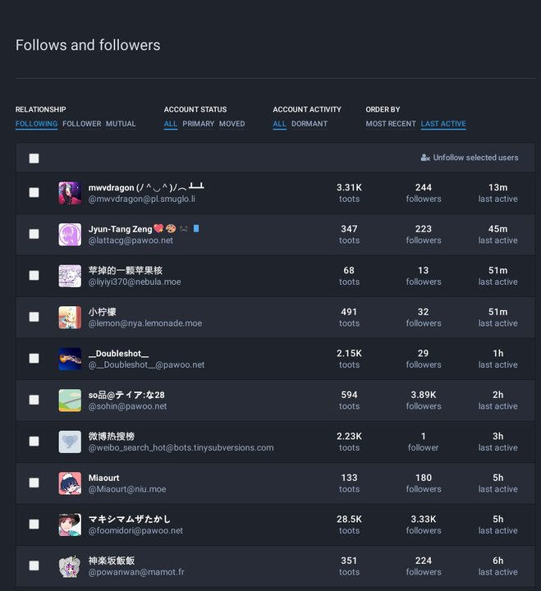The width and height of the screenshot is (541, 591).
Task: Tick the checkbox for 神楽坂飯飯
Action: [34, 566]
